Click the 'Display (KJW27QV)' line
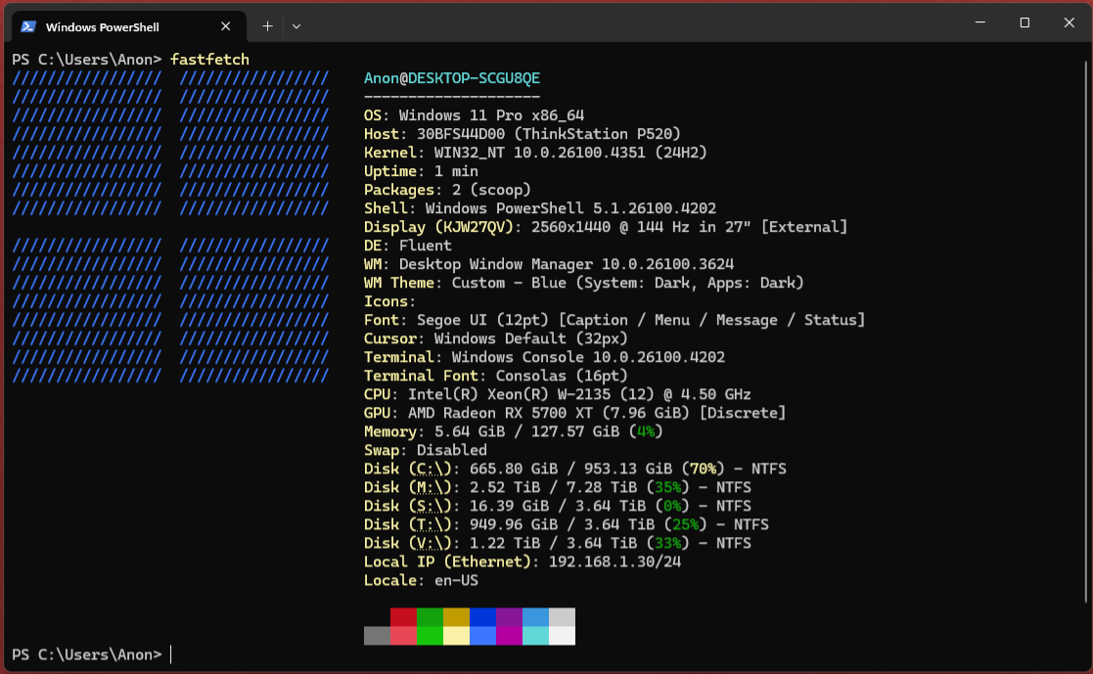 point(606,227)
